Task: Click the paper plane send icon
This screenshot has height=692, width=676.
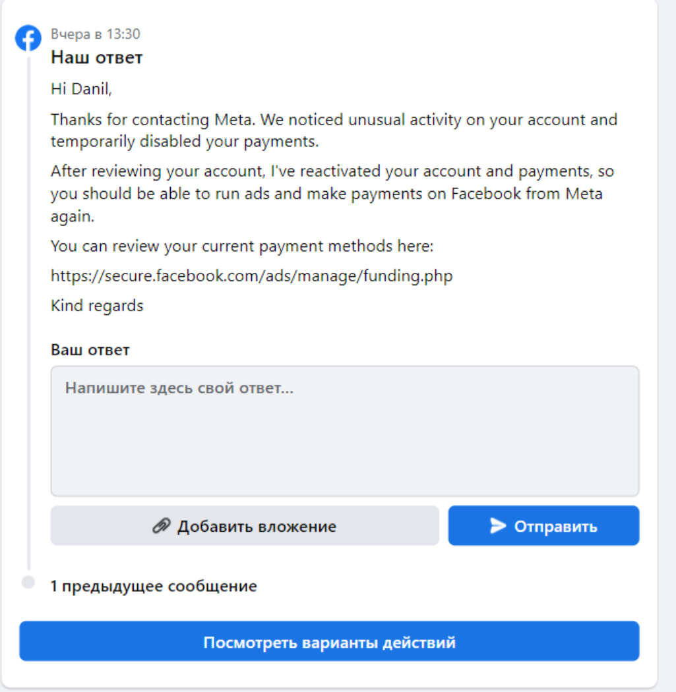Action: (498, 526)
